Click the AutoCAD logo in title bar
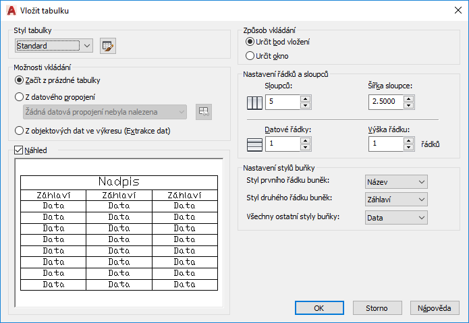 click(x=11, y=11)
